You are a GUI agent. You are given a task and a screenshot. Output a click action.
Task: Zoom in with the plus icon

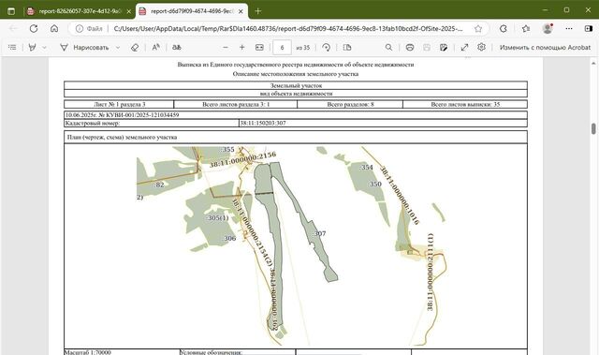(241, 48)
